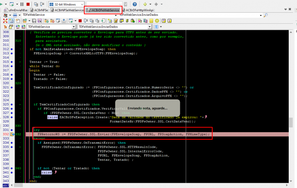Toggle the breakpoint dot on line 321
Screen dimensions: 297x188
point(11,87)
